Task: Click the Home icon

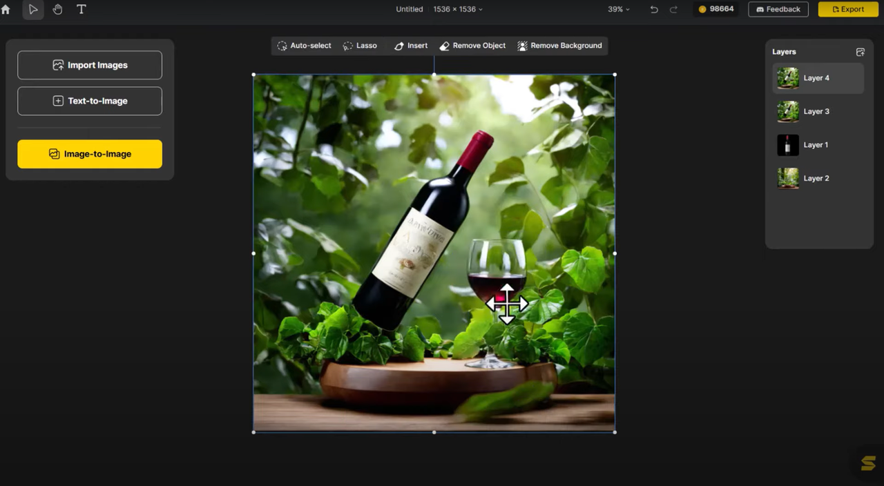Action: click(6, 9)
